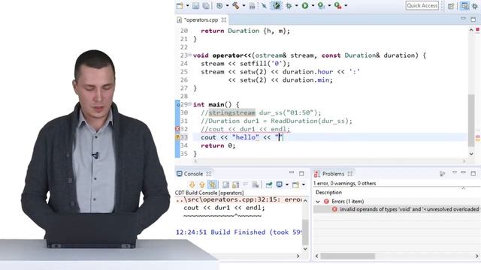The height and width of the screenshot is (270, 481).
Task: Open the External Tools dropdown arrow
Action: pyautogui.click(x=346, y=5)
